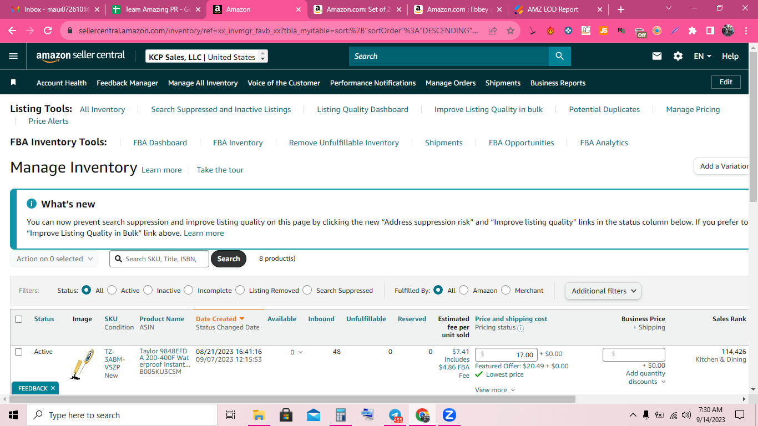Image resolution: width=758 pixels, height=426 pixels.
Task: Reload the page with the refresh icon
Action: click(48, 31)
